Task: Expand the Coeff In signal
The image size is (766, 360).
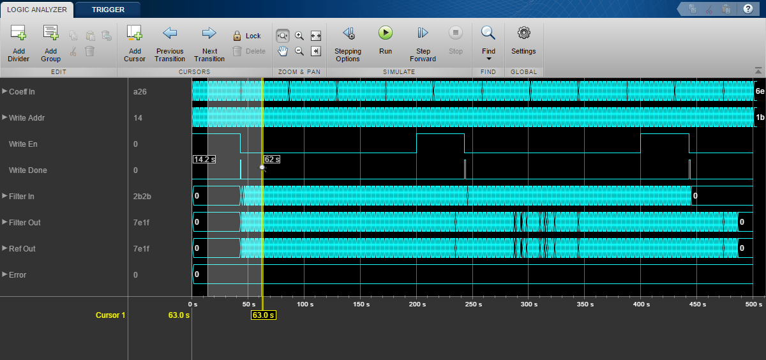Action: (5, 92)
